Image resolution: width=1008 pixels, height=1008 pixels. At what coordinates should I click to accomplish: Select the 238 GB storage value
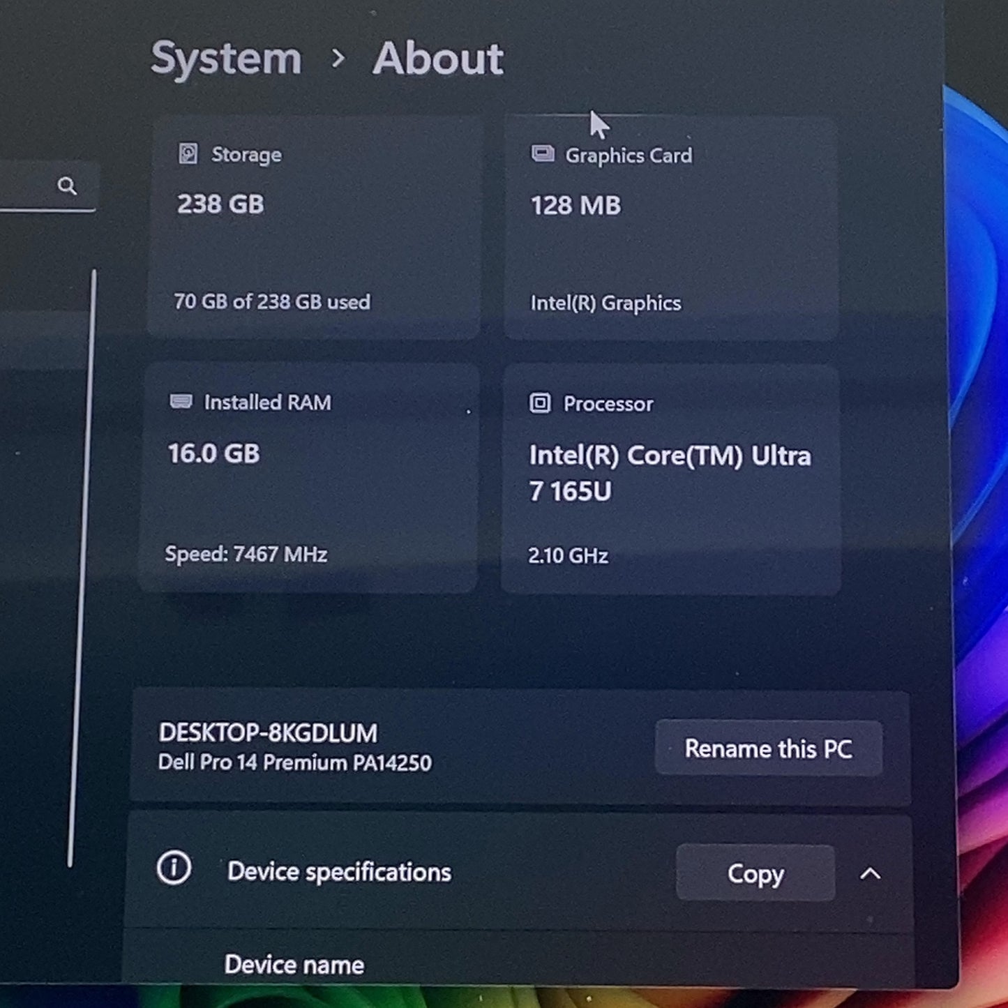[x=220, y=204]
